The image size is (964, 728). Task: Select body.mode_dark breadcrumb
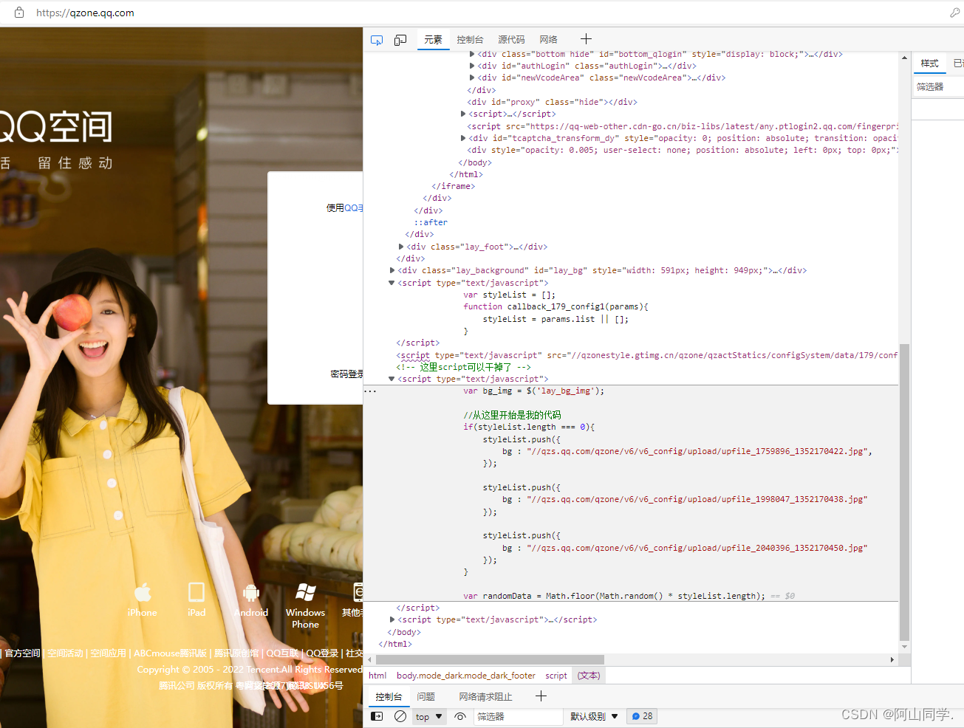pos(466,676)
